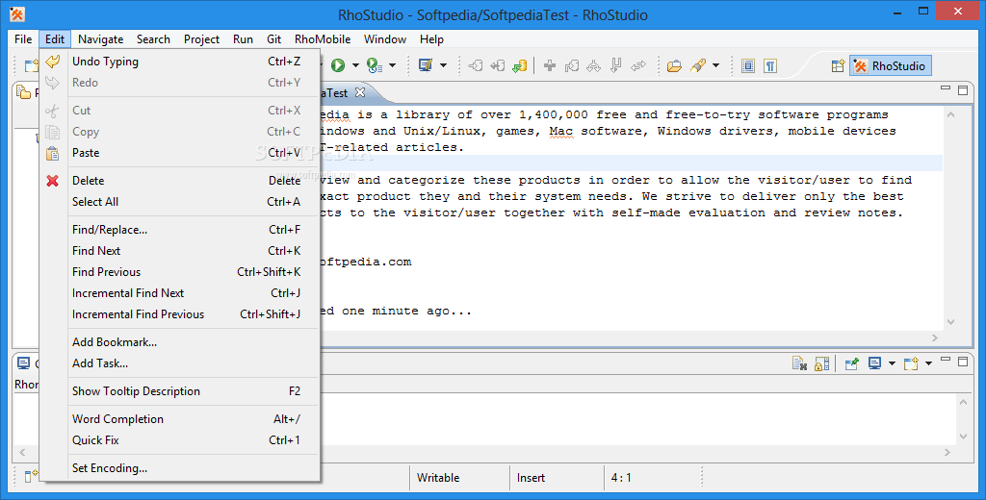Choose Set Encoding... from Edit menu

click(x=180, y=468)
